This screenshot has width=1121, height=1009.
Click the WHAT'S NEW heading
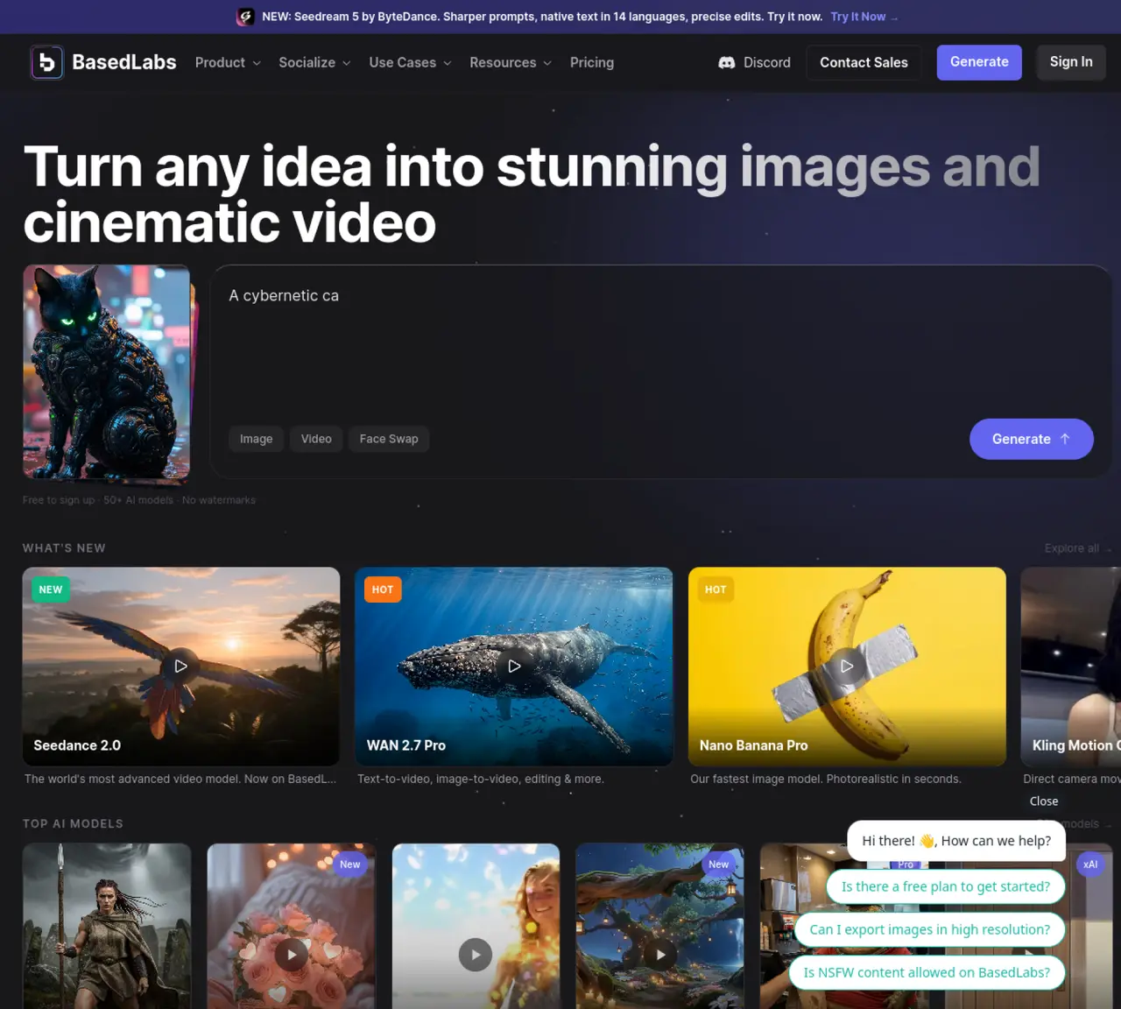pos(64,548)
